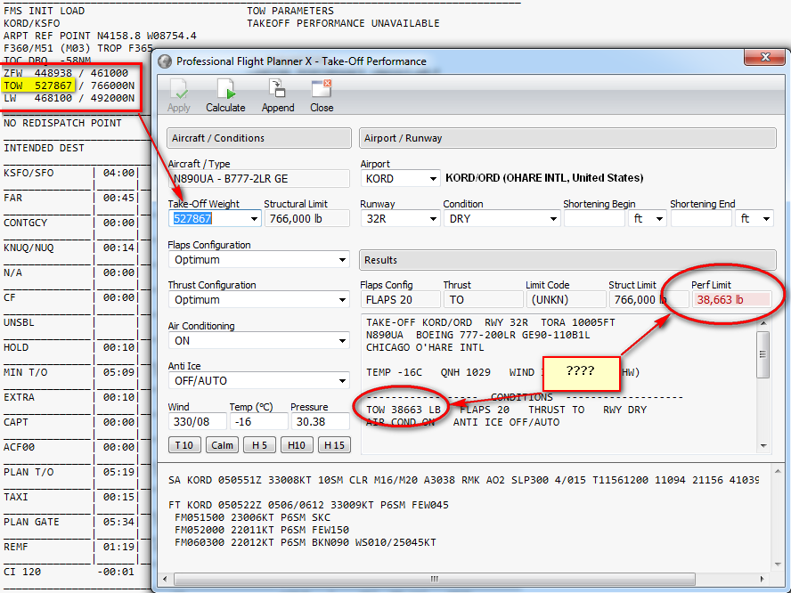The width and height of the screenshot is (791, 593).
Task: Click the weather pane scroll up arrow
Action: [x=778, y=471]
